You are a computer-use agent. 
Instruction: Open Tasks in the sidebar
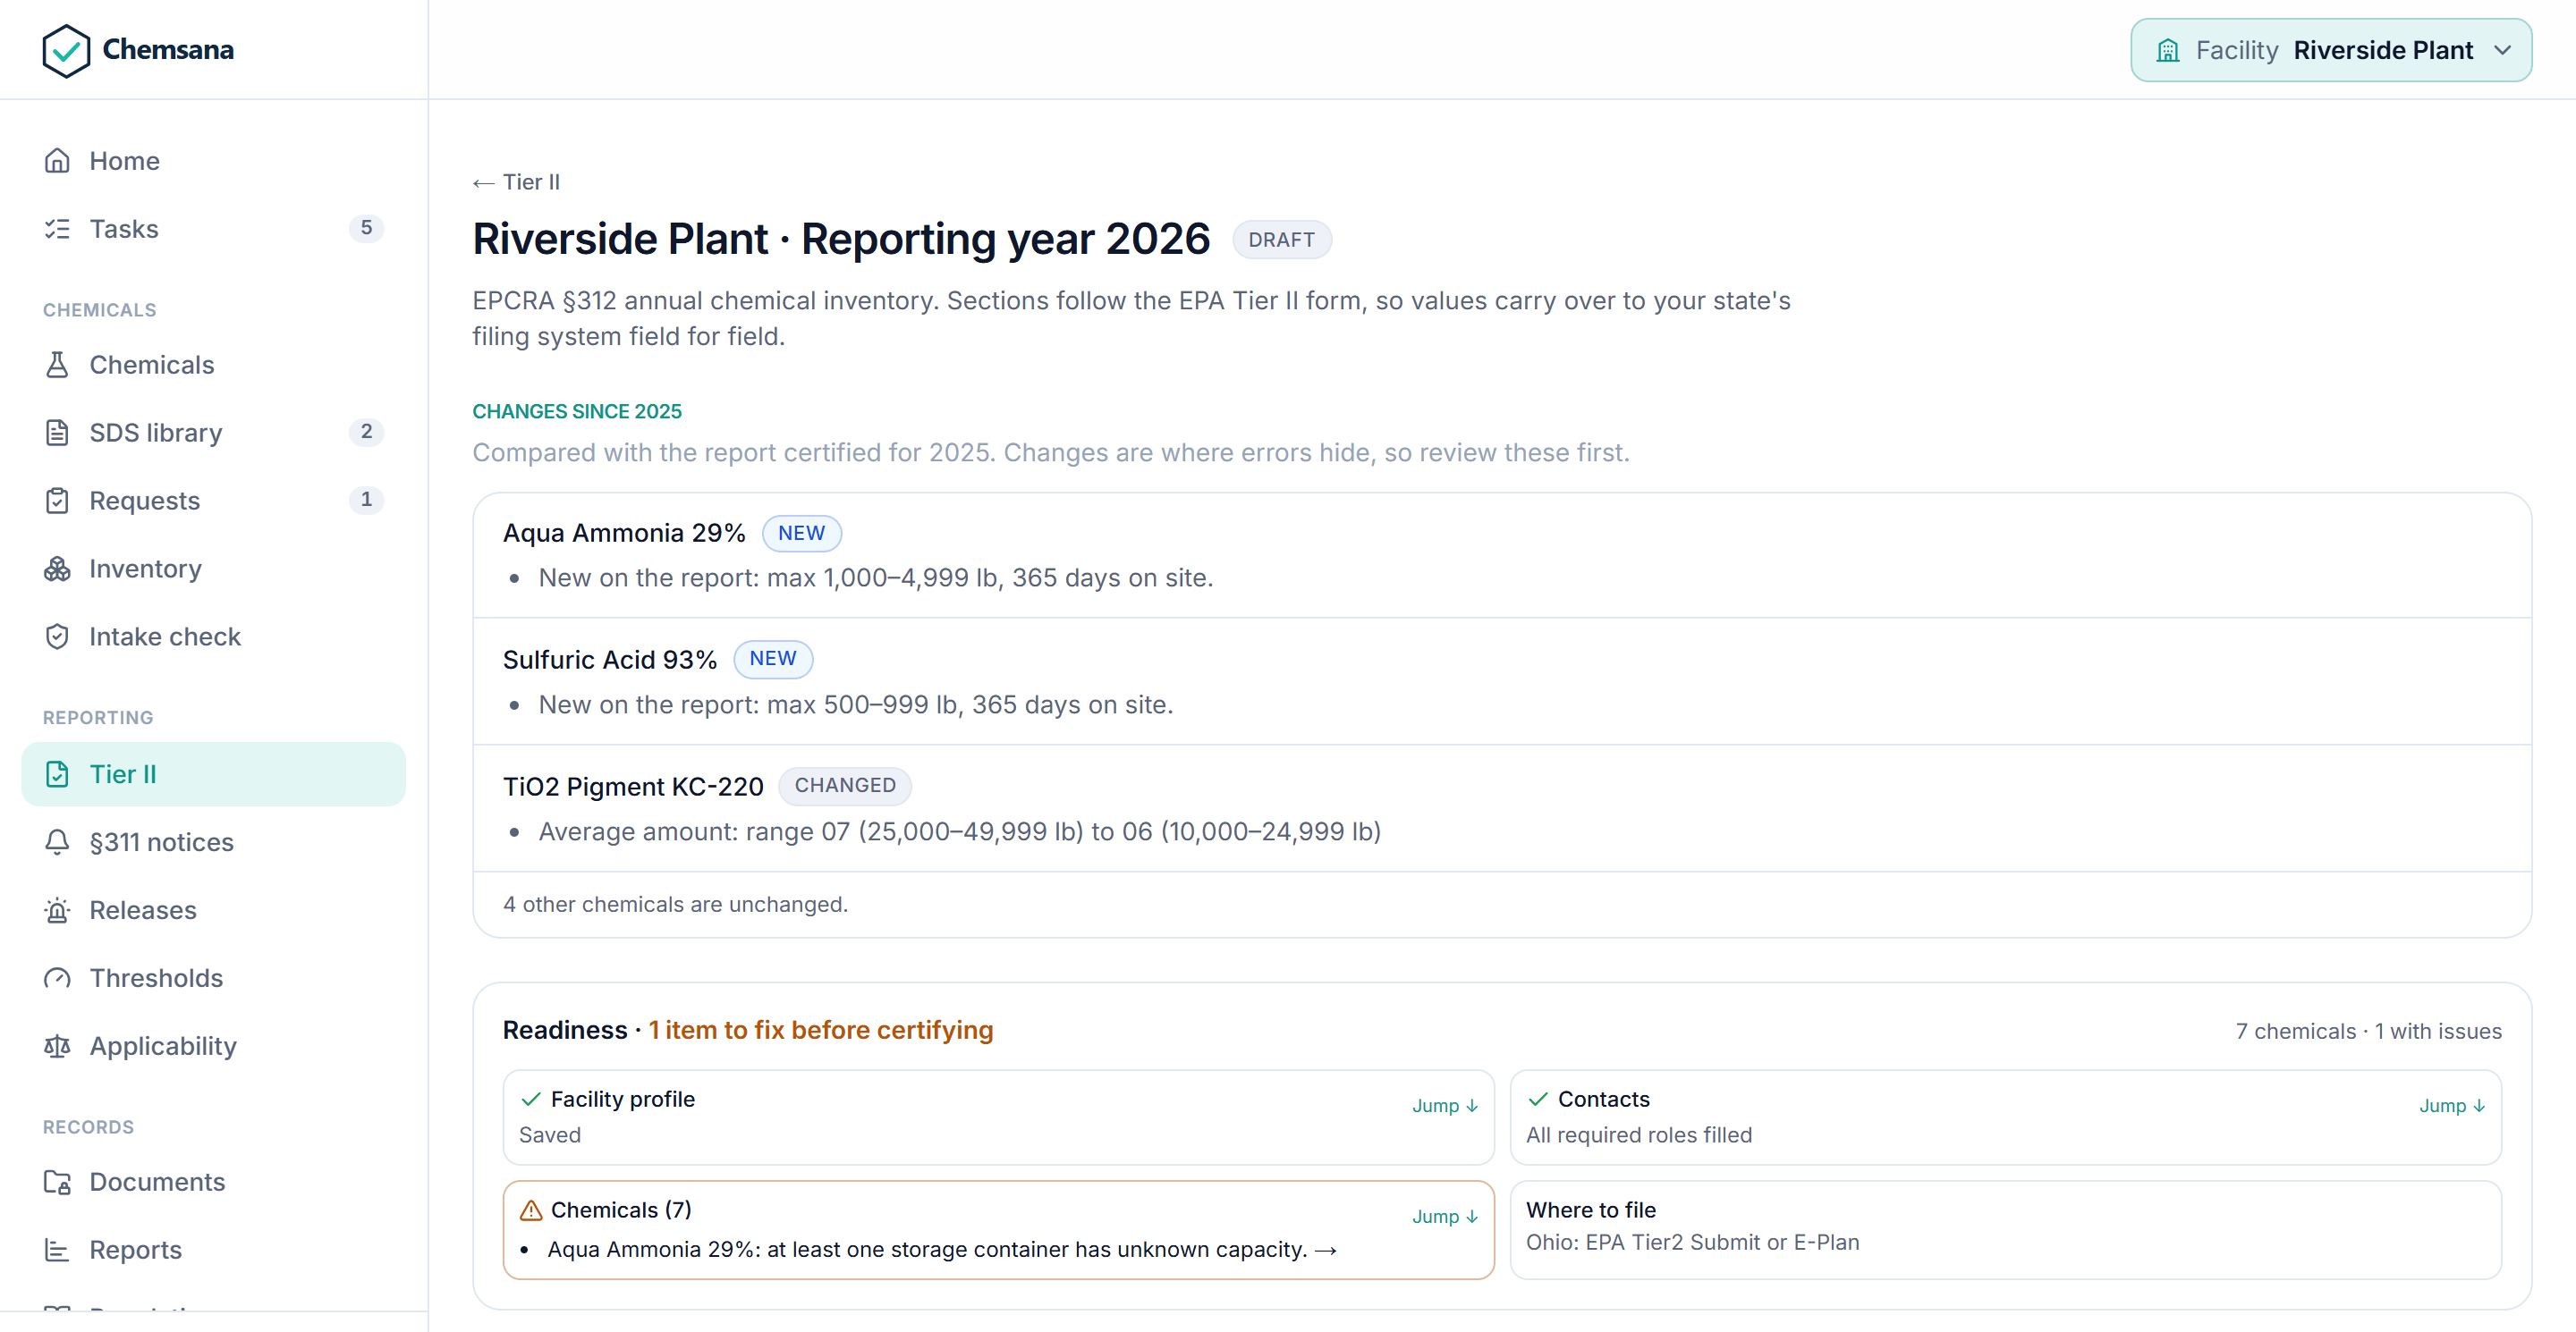tap(213, 229)
